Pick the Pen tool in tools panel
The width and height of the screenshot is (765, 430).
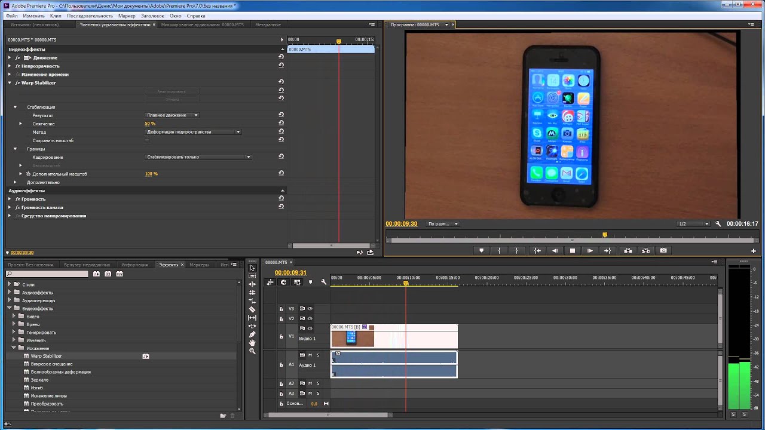tap(252, 334)
